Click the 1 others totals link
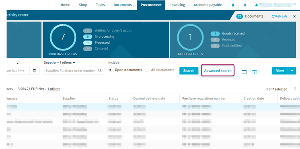Image resolution: width=300 pixels, height=149 pixels. coord(54,89)
